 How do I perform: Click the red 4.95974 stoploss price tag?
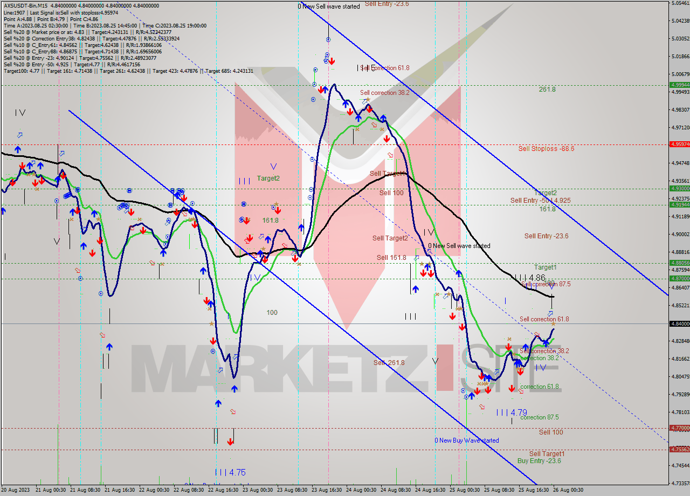679,144
